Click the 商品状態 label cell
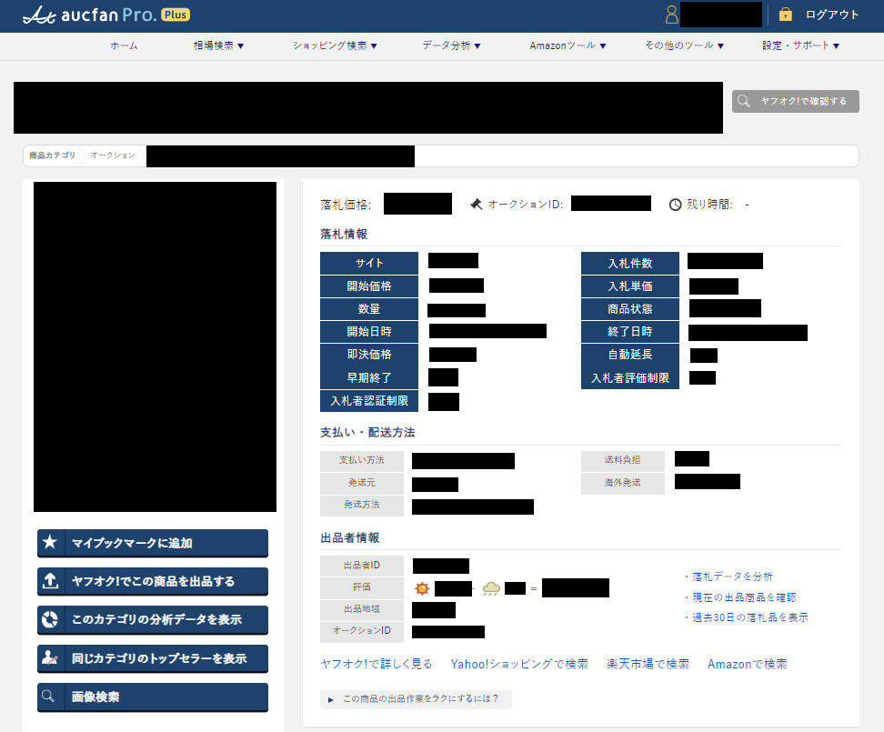Screen dimensions: 884x732 click(x=629, y=309)
